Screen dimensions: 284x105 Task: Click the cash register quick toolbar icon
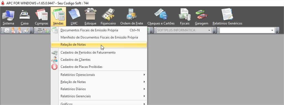coord(40,30)
